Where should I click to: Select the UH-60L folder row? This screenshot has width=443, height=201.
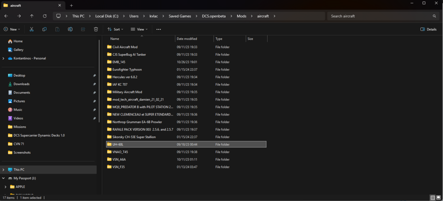point(186,144)
